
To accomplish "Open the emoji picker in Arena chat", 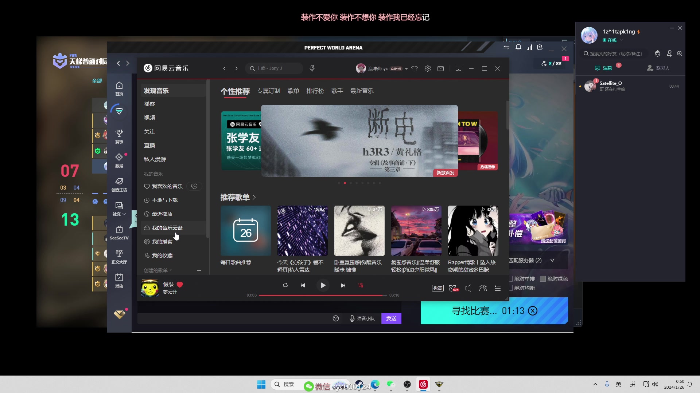I will point(336,318).
